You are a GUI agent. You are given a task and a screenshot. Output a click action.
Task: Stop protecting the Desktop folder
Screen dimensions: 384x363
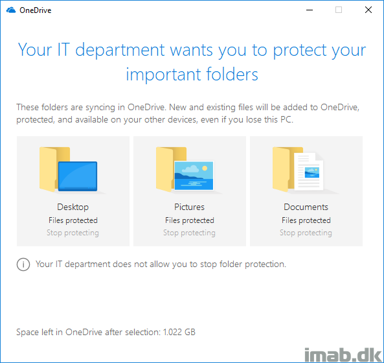click(x=73, y=233)
